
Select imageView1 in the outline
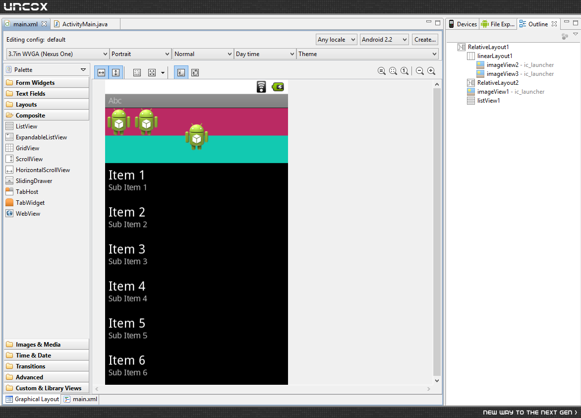pos(506,92)
